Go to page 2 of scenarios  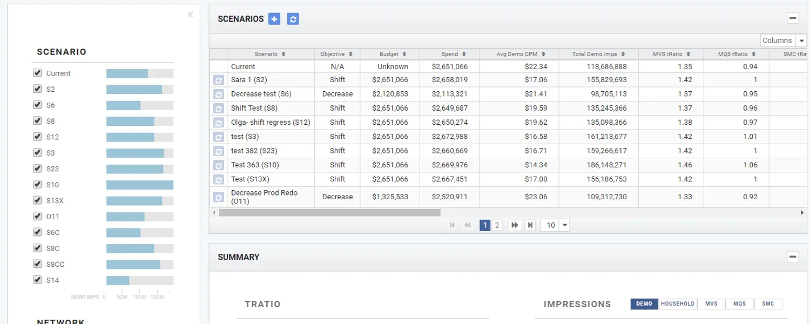pos(497,225)
